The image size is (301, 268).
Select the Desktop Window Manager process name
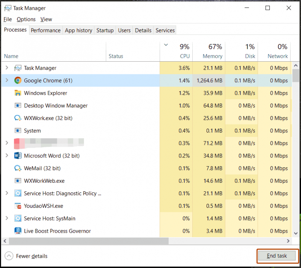pos(56,106)
